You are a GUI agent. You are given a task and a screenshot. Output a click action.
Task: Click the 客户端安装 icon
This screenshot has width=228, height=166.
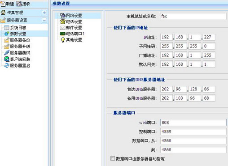[7, 59]
